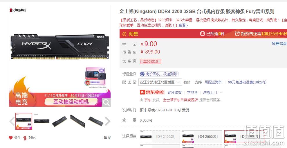
Task: Click the 京东物流 logo
Action: pyautogui.click(x=152, y=92)
